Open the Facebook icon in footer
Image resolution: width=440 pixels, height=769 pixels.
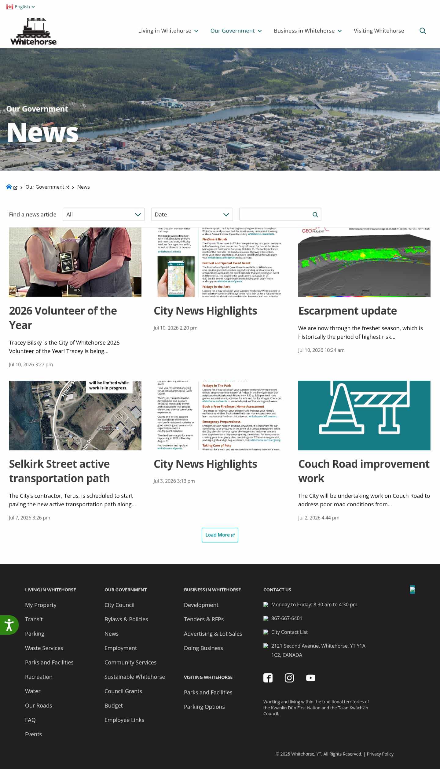pos(268,678)
